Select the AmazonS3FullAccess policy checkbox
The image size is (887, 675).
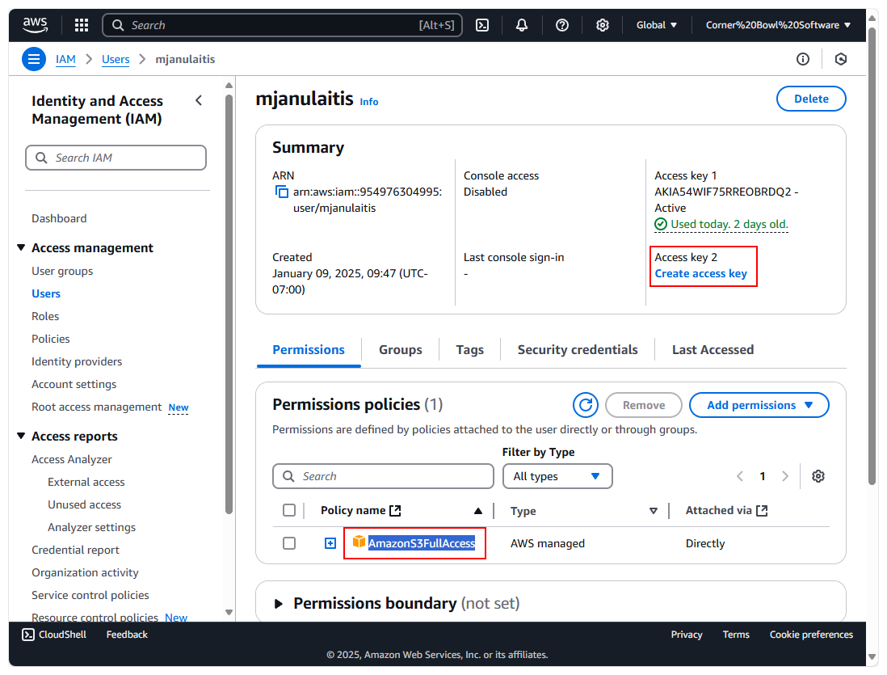pos(289,543)
